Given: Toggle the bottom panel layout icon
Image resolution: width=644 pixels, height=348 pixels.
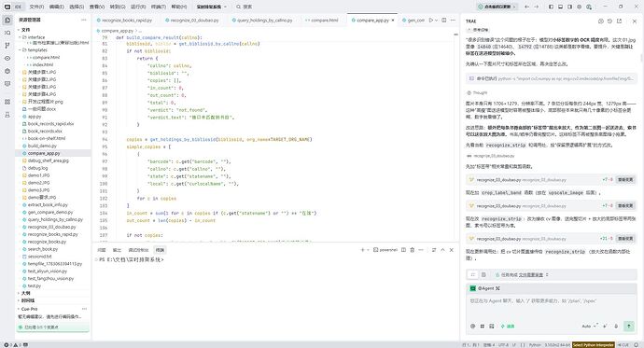Looking at the screenshot, I should pos(561,7).
